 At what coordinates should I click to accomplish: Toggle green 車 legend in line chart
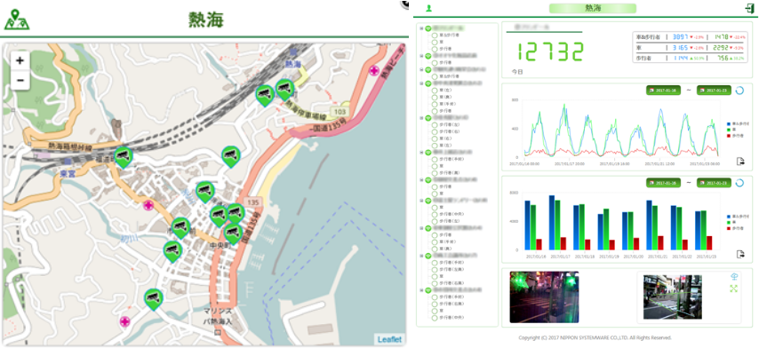732,130
